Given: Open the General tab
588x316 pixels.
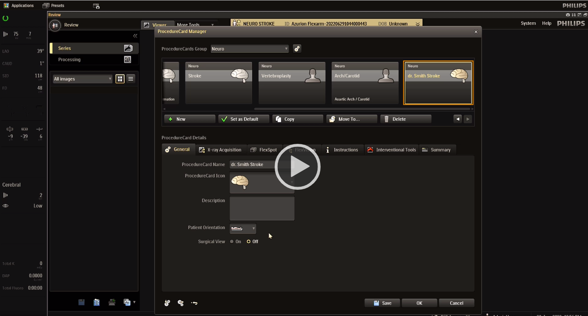Looking at the screenshot, I should click(178, 150).
